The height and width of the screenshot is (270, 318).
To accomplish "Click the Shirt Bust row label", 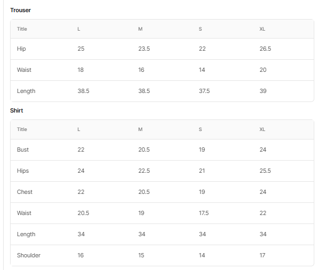I will pyautogui.click(x=23, y=150).
